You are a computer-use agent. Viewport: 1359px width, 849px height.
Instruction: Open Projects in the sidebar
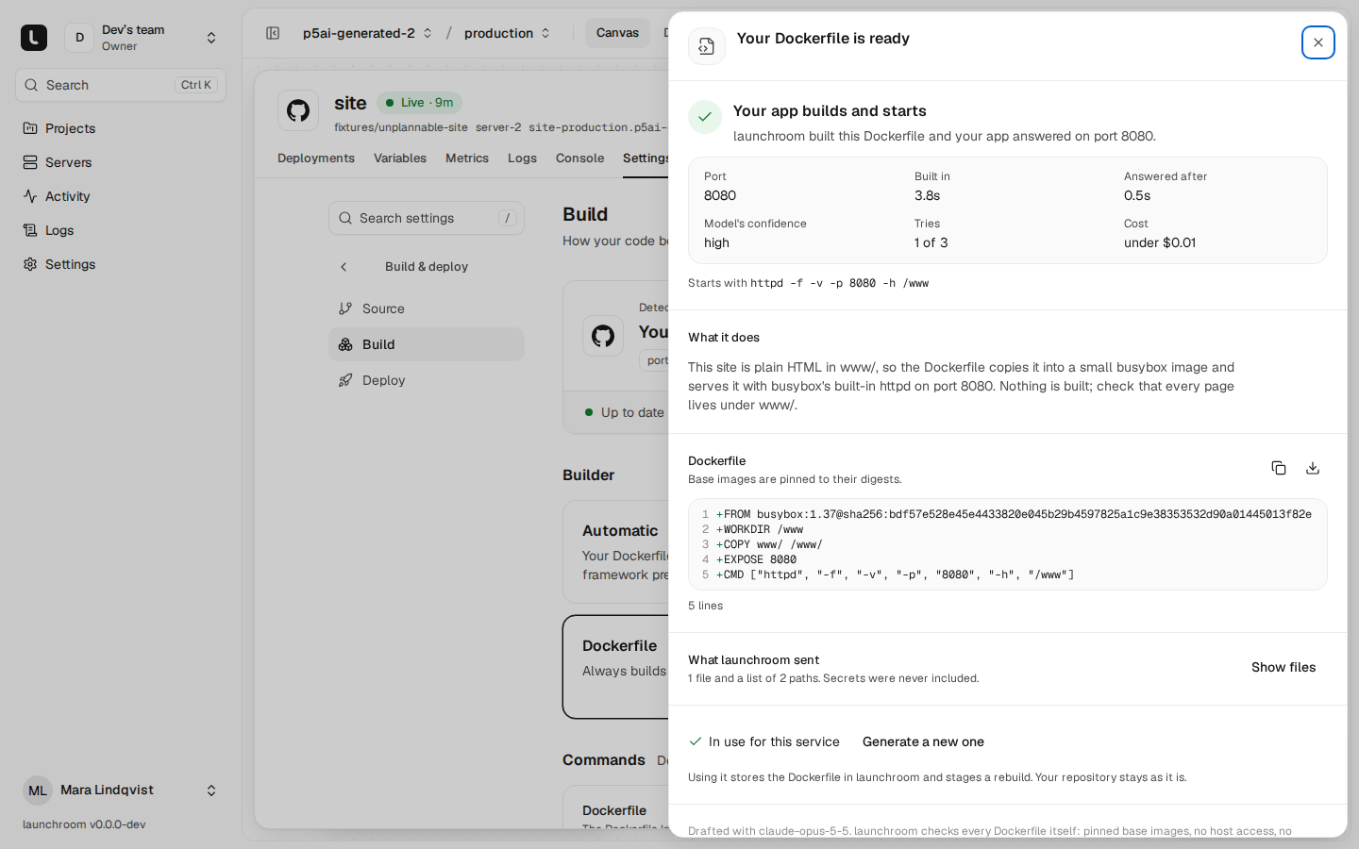tap(121, 128)
